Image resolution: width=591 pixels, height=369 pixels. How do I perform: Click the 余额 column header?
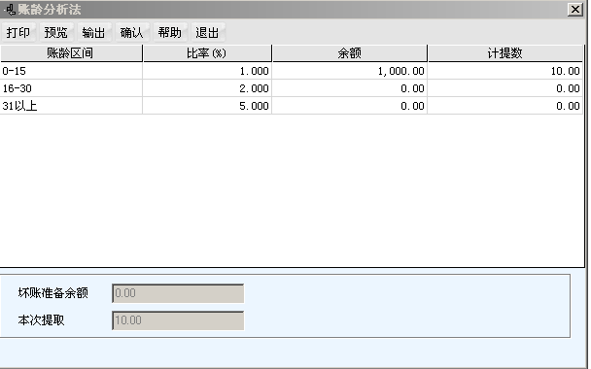[x=350, y=53]
